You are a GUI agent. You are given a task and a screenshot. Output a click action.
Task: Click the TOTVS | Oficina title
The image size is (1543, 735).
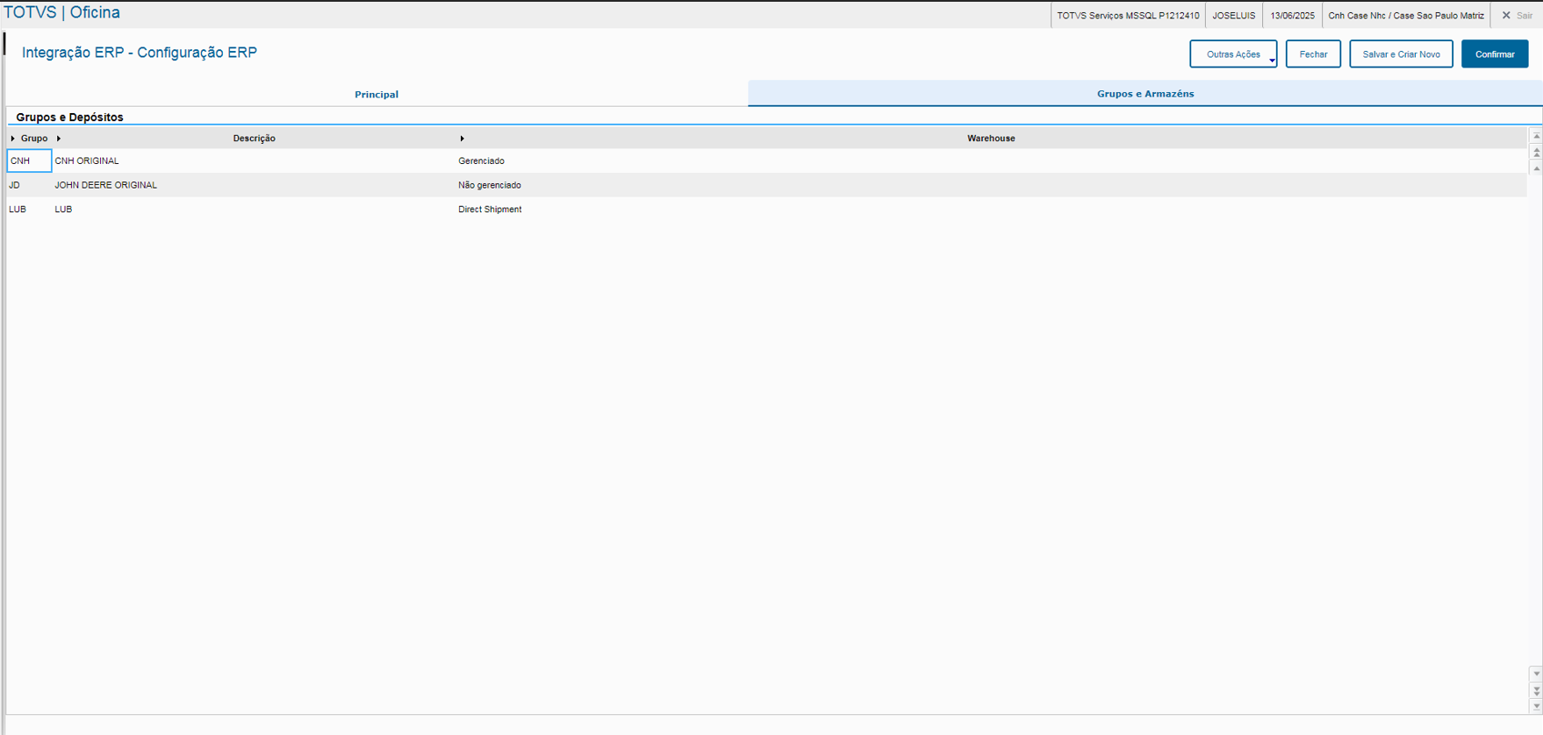tap(62, 13)
